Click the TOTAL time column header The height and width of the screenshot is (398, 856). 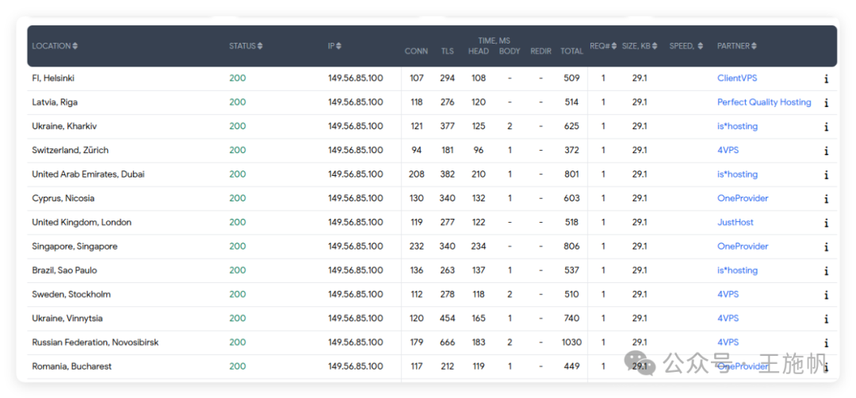pyautogui.click(x=571, y=52)
